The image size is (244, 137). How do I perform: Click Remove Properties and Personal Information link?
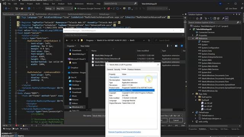click(x=125, y=132)
